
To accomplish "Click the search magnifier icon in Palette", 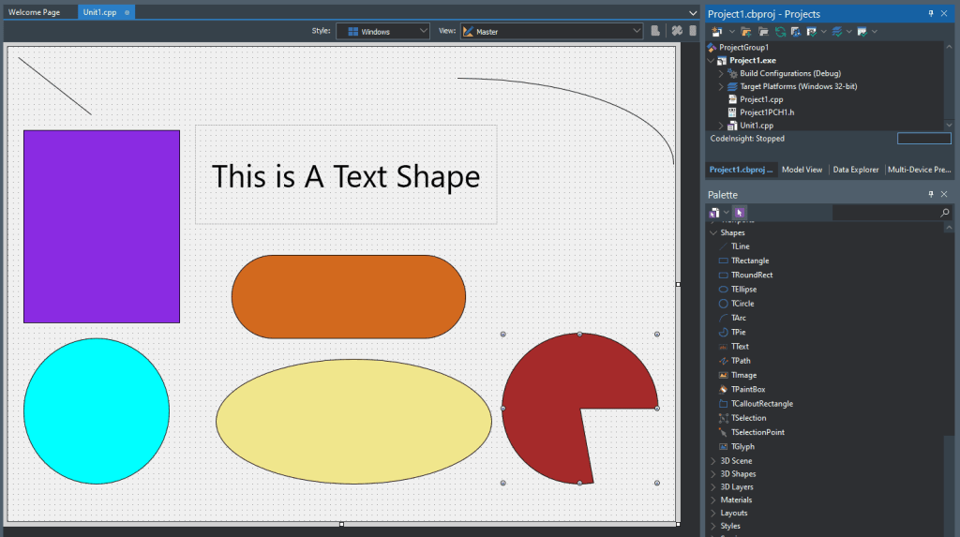I will 945,213.
